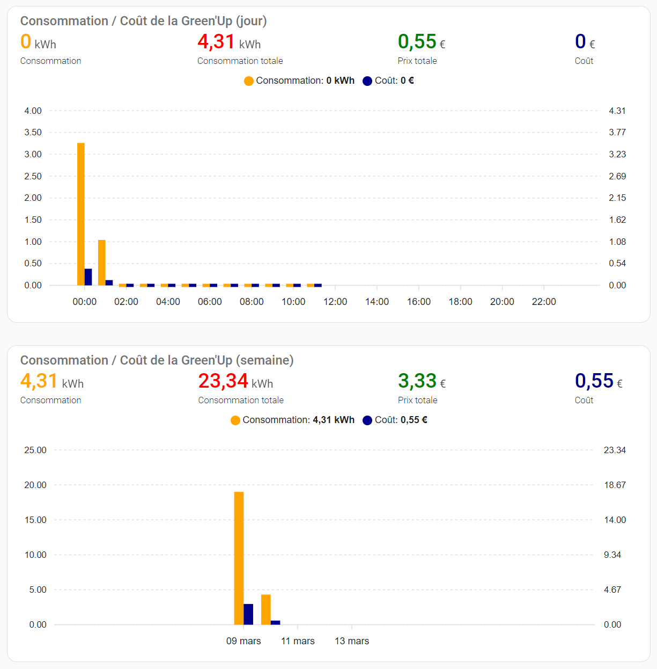Click the blue '0 €' cost in daily card
The height and width of the screenshot is (669, 657).
tap(585, 42)
